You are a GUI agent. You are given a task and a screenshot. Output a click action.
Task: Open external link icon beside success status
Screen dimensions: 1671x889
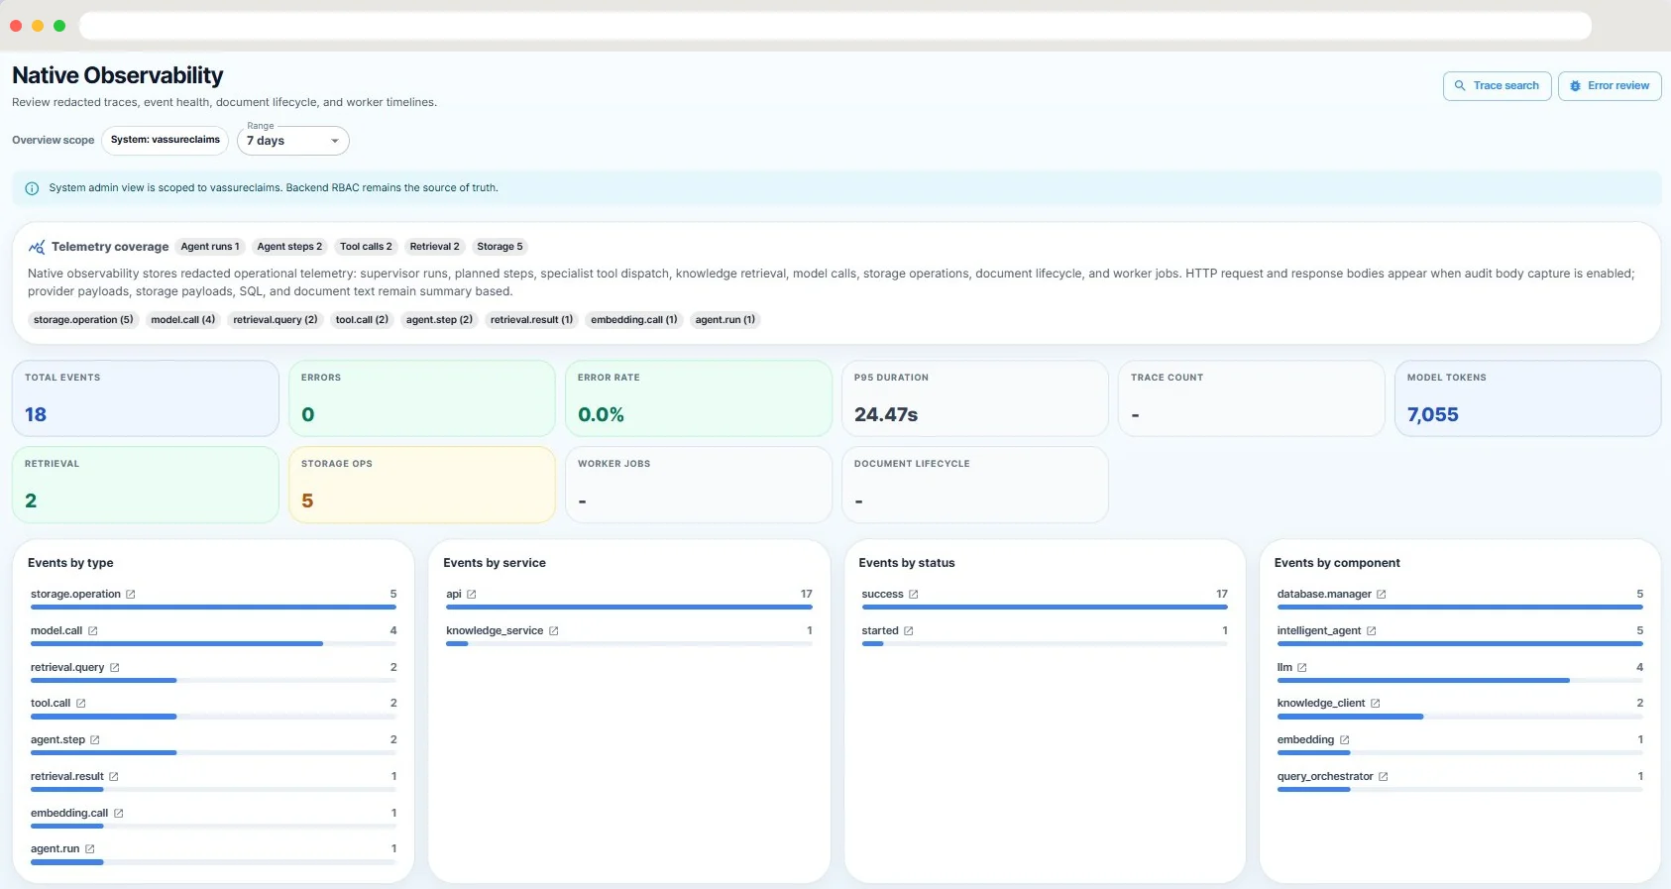(x=914, y=595)
